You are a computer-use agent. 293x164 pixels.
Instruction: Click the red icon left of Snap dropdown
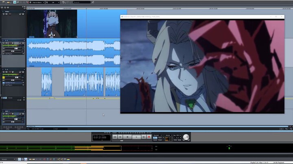tap(27, 2)
